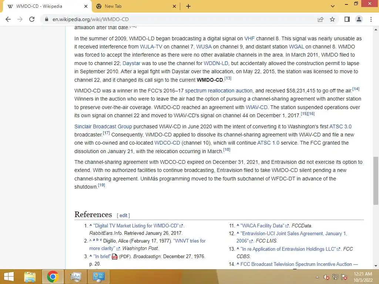The height and width of the screenshot is (284, 379).
Task: Go back to the previous page
Action: pos(8,19)
